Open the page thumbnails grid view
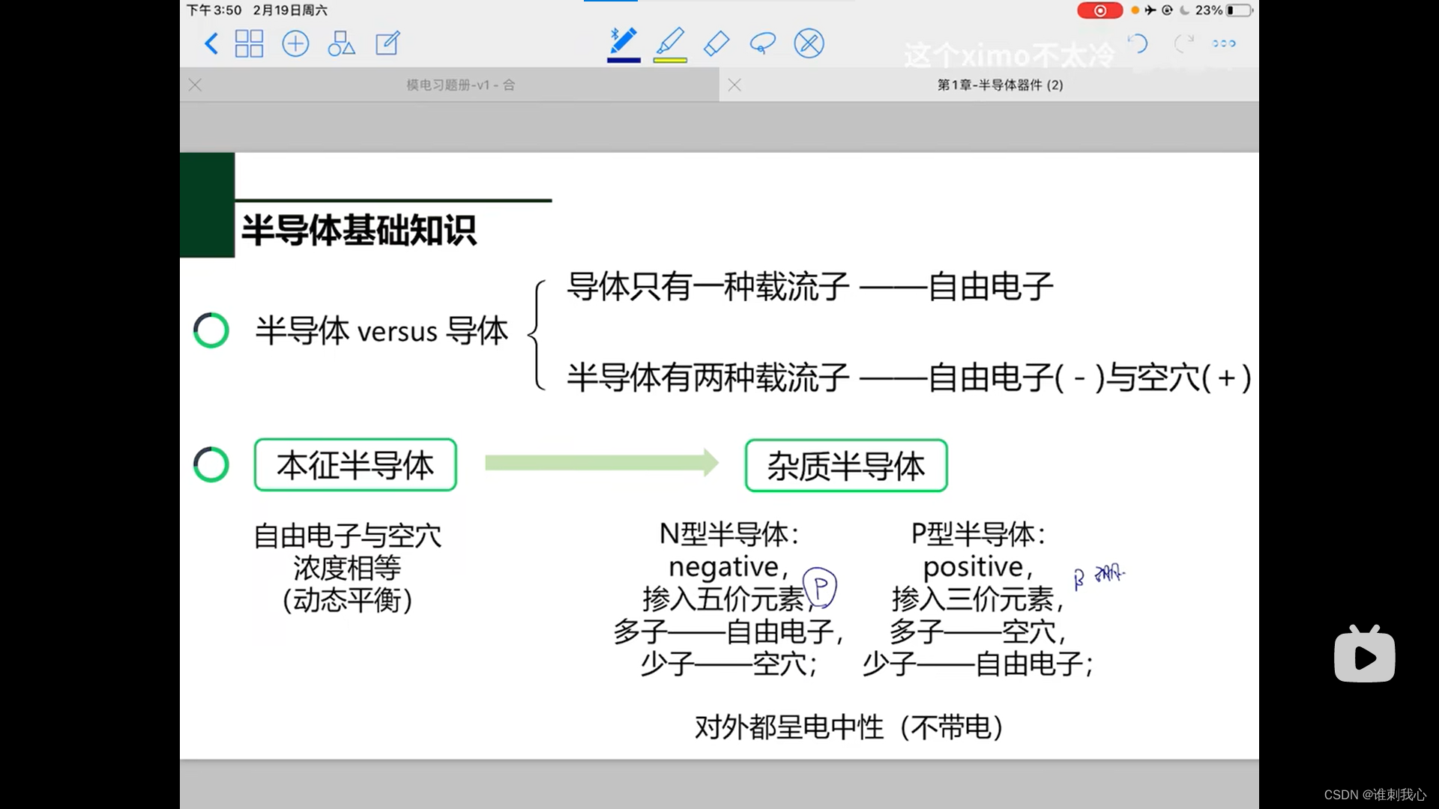The height and width of the screenshot is (809, 1439). tap(249, 43)
